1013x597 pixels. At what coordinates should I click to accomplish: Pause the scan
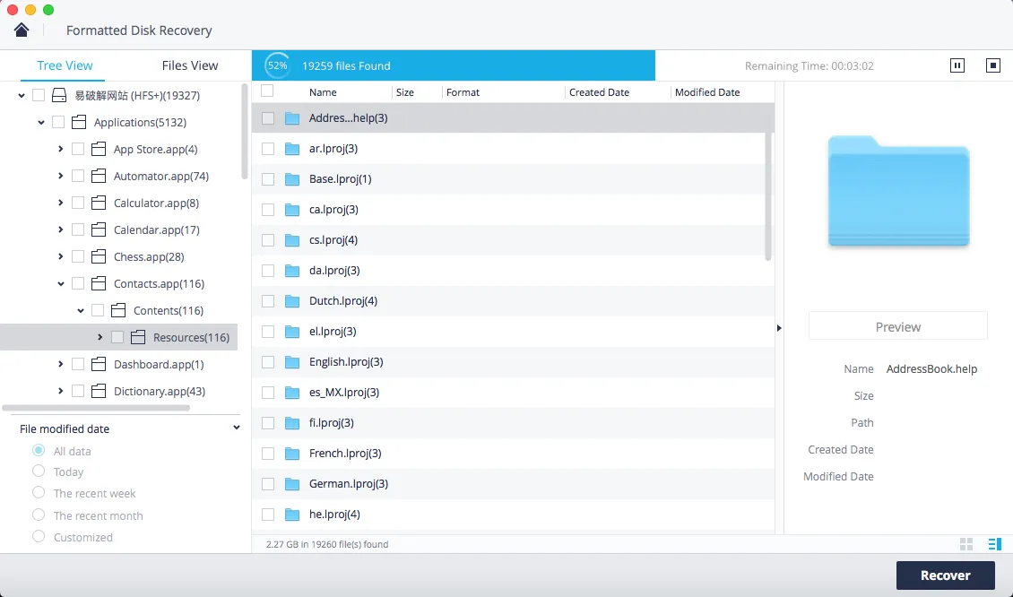pos(957,65)
